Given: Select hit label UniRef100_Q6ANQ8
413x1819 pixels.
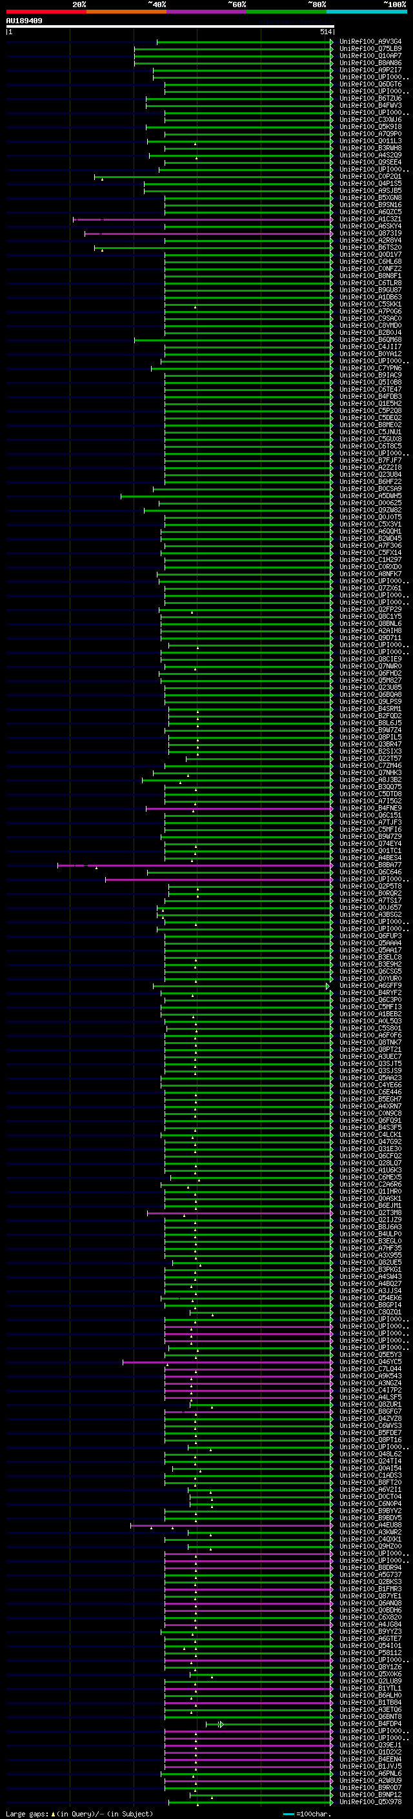Looking at the screenshot, I should coord(370,1603).
